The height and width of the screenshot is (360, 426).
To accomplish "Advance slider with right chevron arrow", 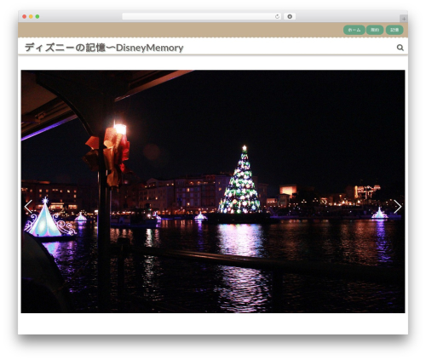I will click(x=398, y=207).
